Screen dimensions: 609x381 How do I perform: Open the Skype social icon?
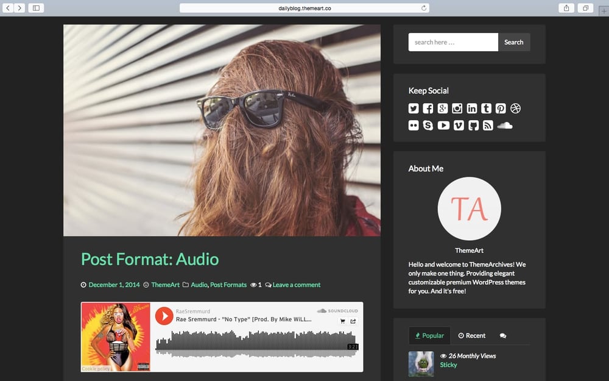click(428, 126)
